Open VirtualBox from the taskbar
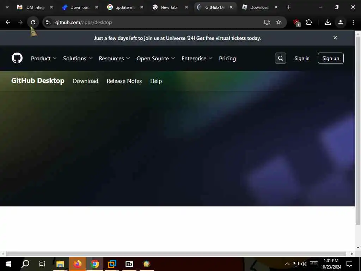361x271 pixels. pos(112,264)
